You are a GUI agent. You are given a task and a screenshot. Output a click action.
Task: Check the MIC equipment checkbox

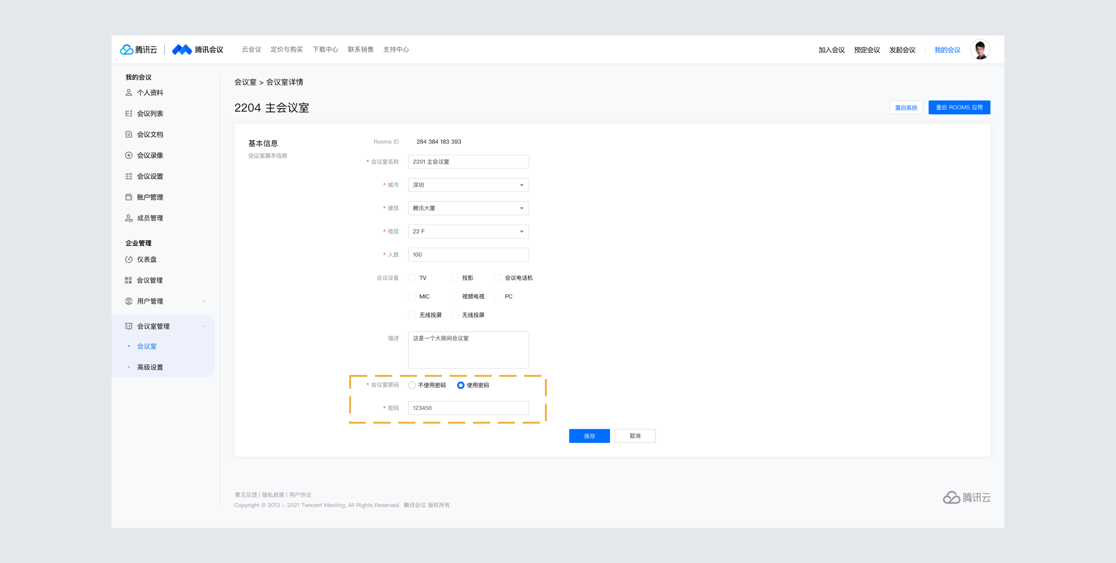(412, 296)
